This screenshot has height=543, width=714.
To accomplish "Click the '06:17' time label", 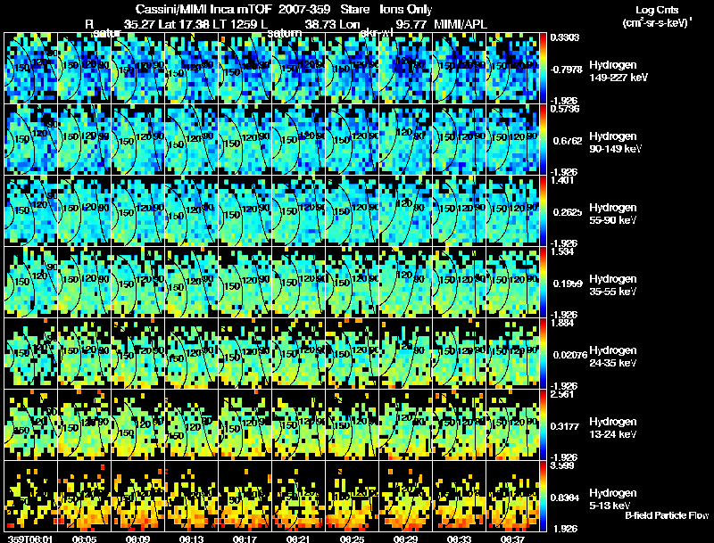I will coord(245,539).
